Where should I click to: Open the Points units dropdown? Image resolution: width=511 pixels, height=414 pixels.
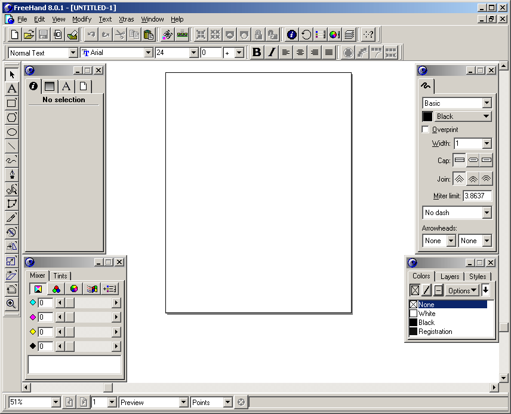(228, 402)
